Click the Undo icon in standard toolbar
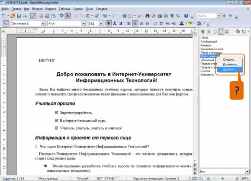Screen dimensions: 251x181 (105, 16)
